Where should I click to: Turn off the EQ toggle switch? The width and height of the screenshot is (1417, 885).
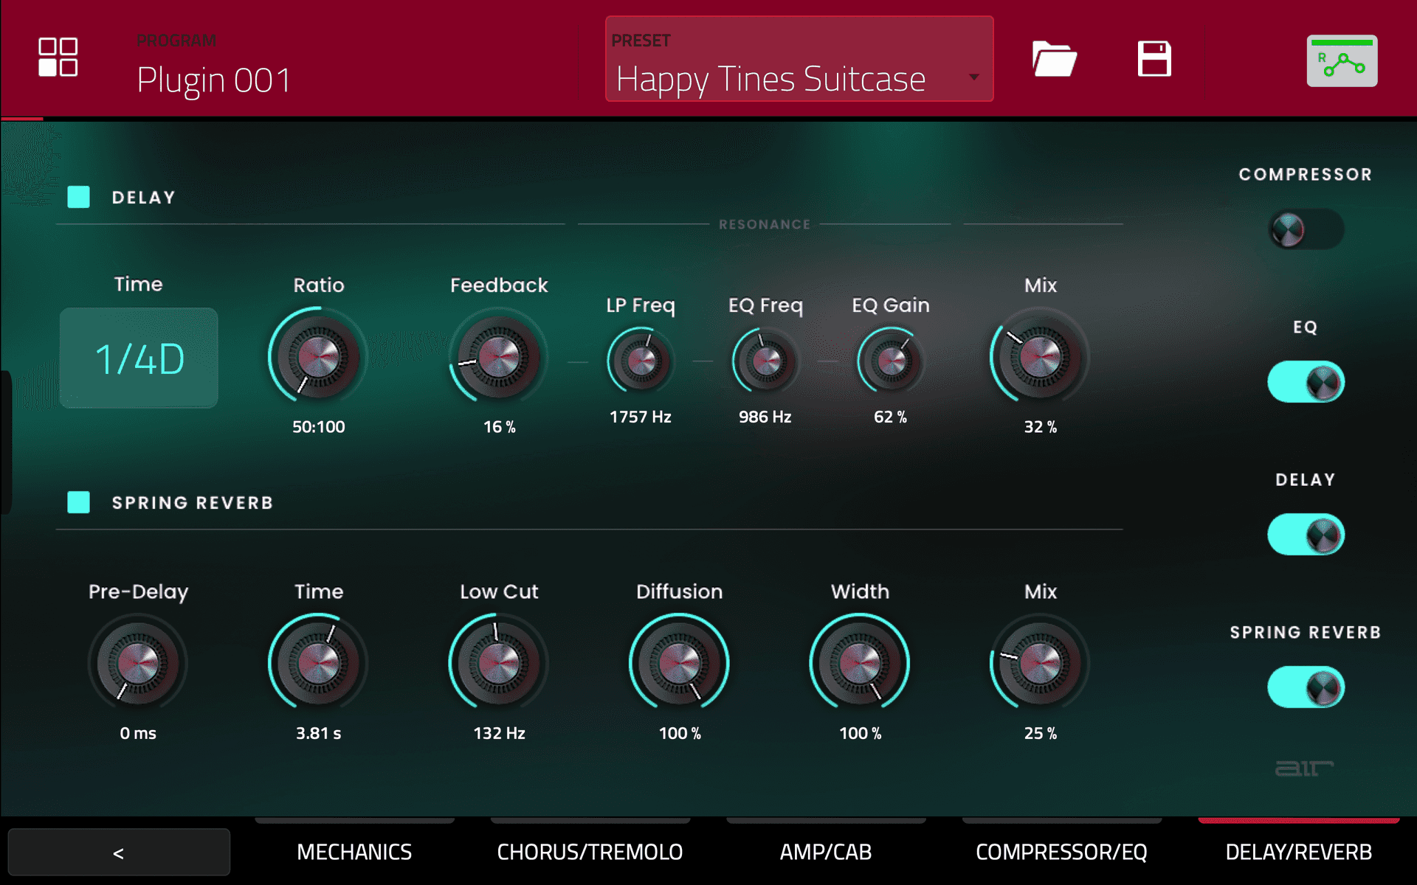coord(1306,382)
